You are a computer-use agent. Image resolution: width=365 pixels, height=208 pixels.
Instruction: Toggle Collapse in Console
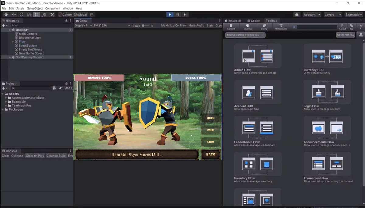(17, 156)
